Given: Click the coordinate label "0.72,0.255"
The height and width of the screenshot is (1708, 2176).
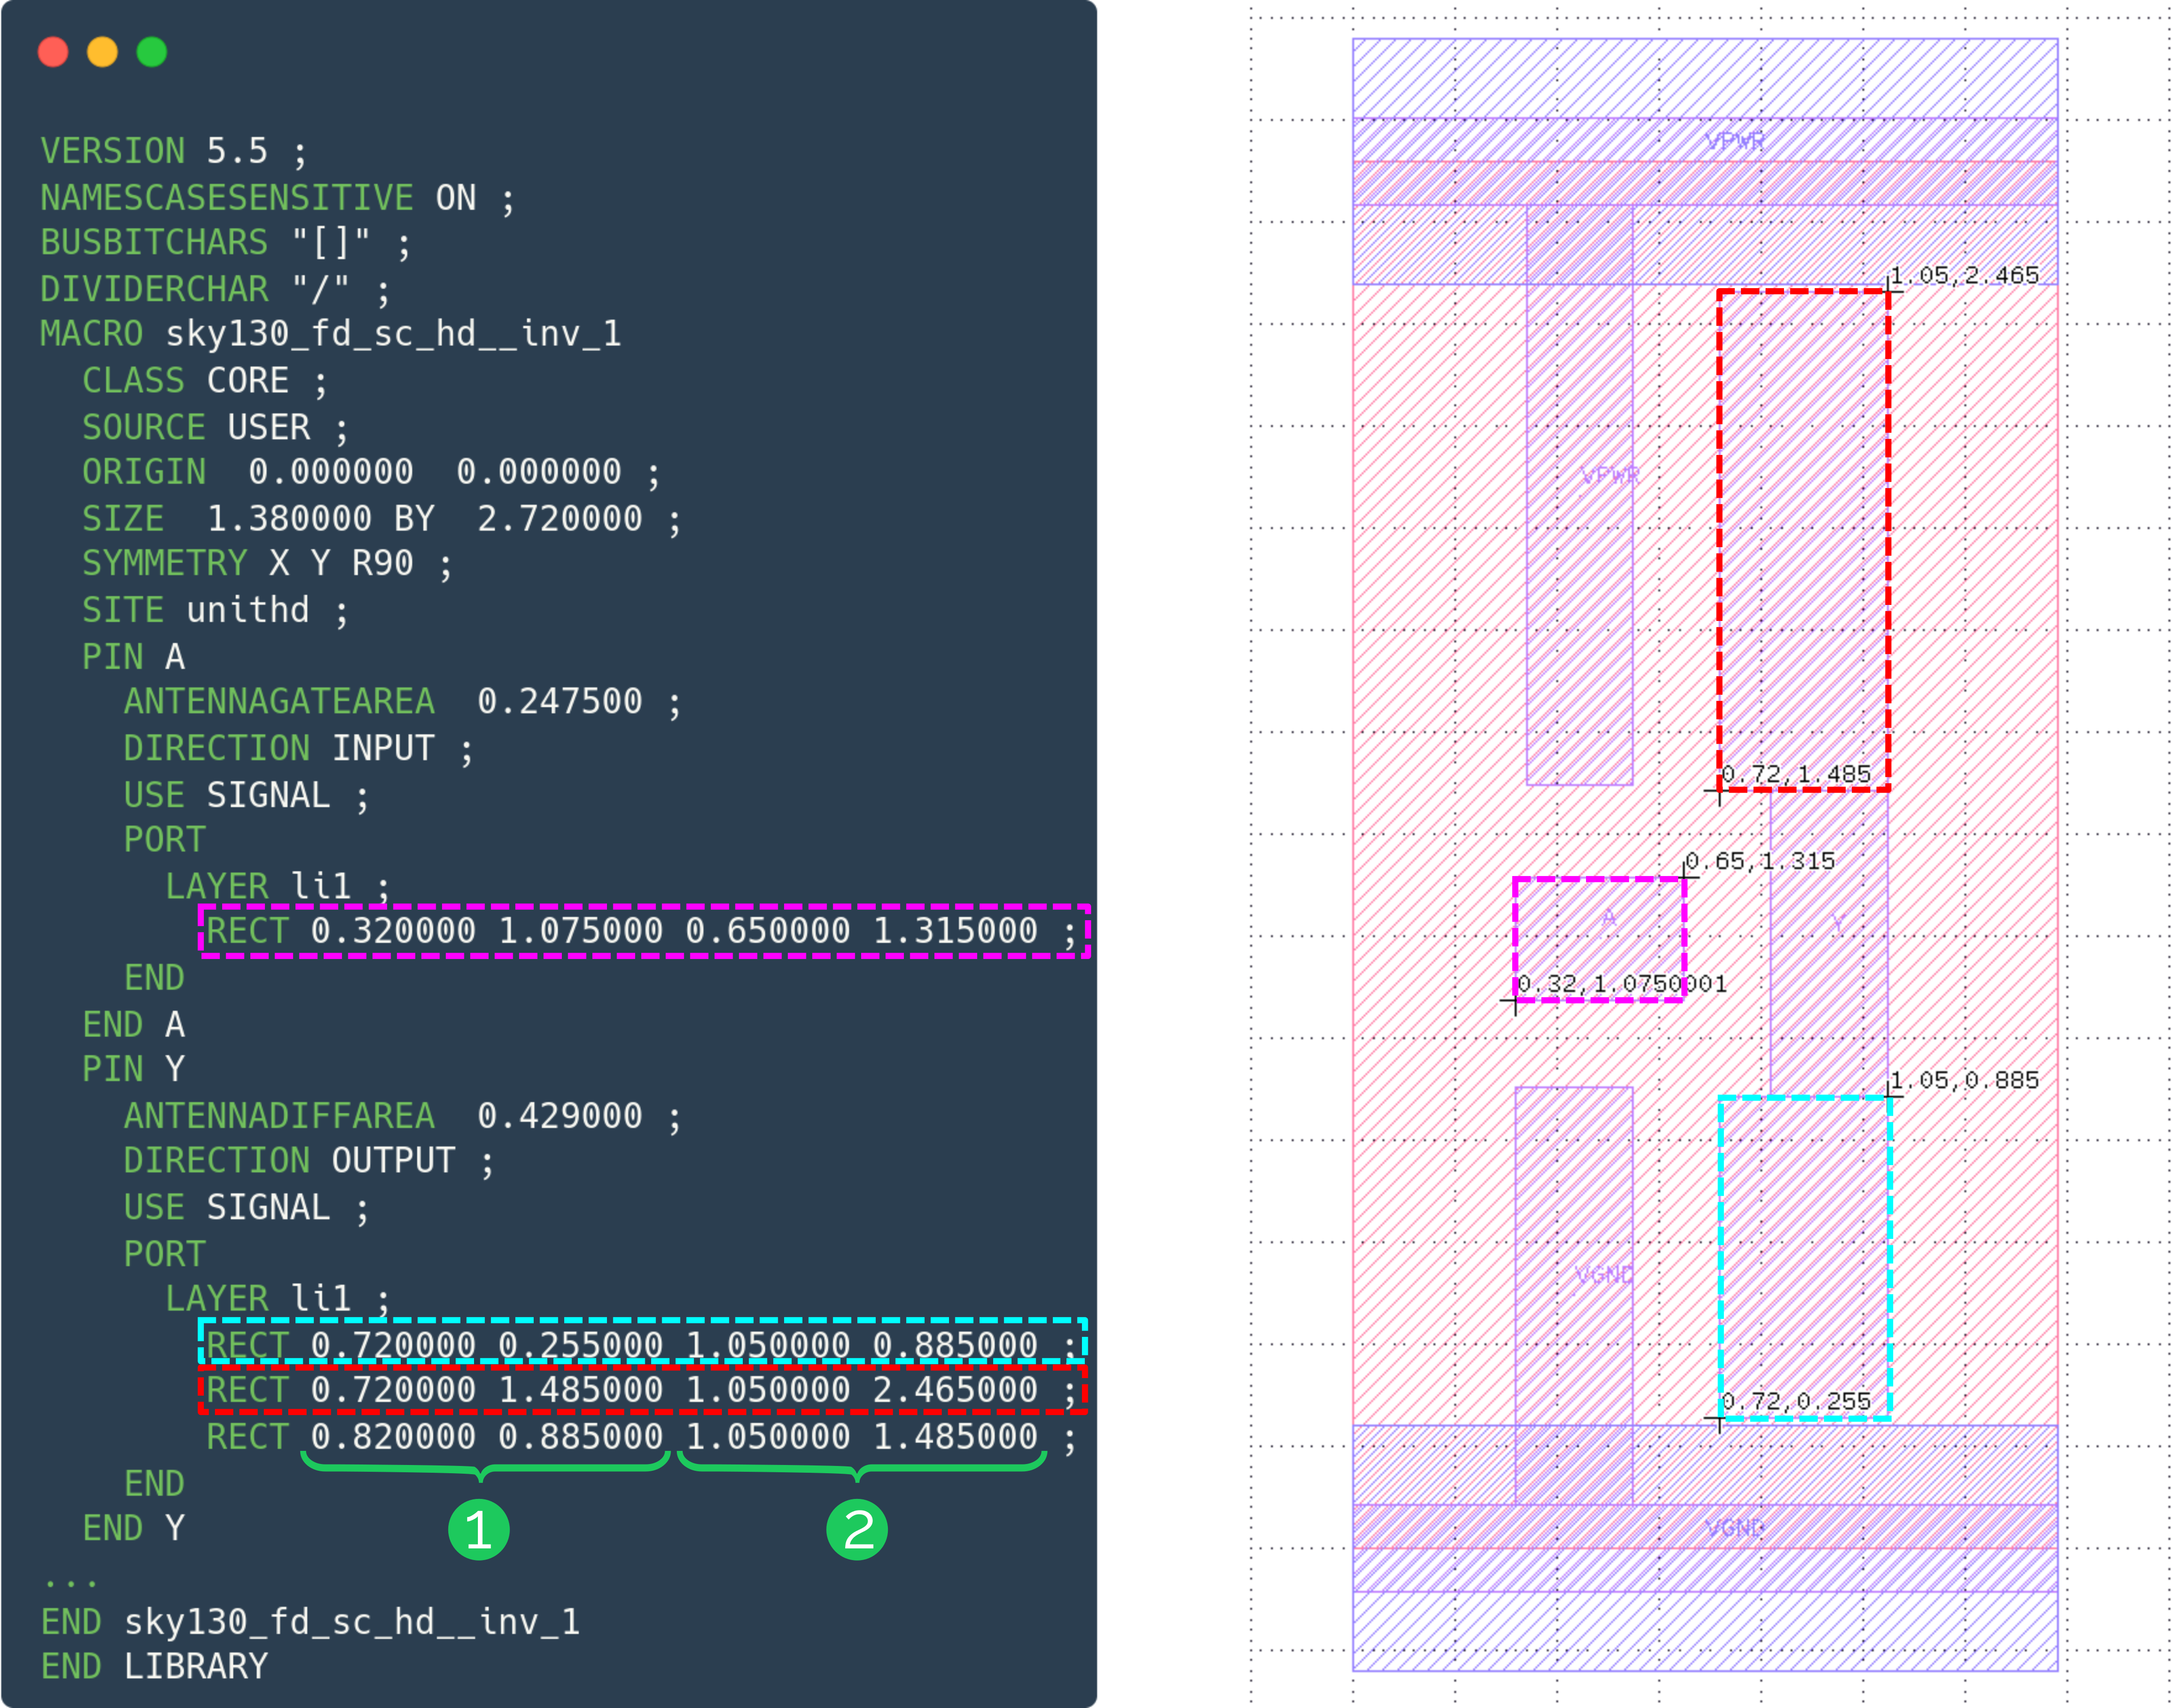Looking at the screenshot, I should click(1796, 1401).
